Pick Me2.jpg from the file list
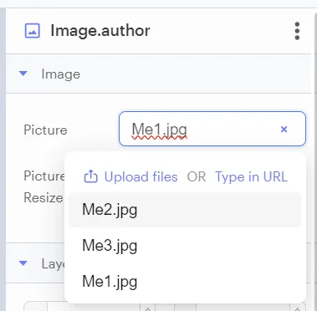The width and height of the screenshot is (317, 311). [x=185, y=210]
